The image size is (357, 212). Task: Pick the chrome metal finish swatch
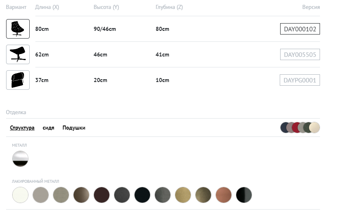tap(20, 158)
